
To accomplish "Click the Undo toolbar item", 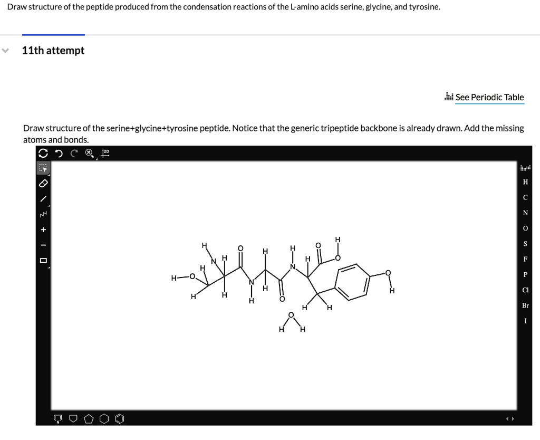I will [x=59, y=153].
